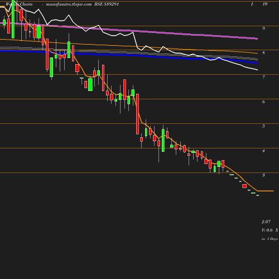The image size is (279, 279).
Task: Click the "Weekly Charts" title text
Action: tap(19, 4)
